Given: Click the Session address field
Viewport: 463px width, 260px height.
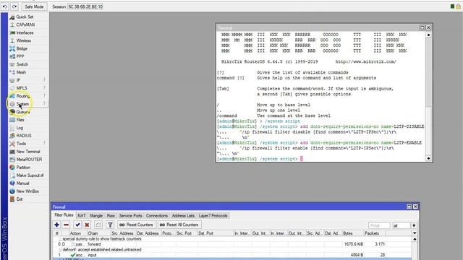Looking at the screenshot, I should point(85,6).
